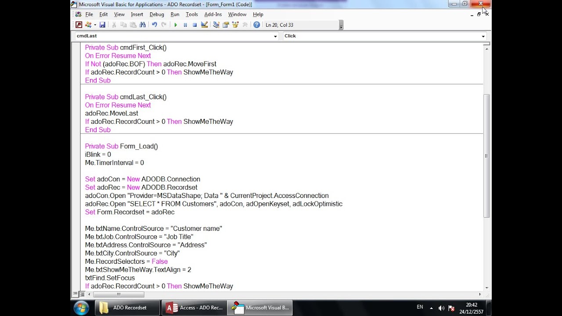Open the View menu

(119, 14)
